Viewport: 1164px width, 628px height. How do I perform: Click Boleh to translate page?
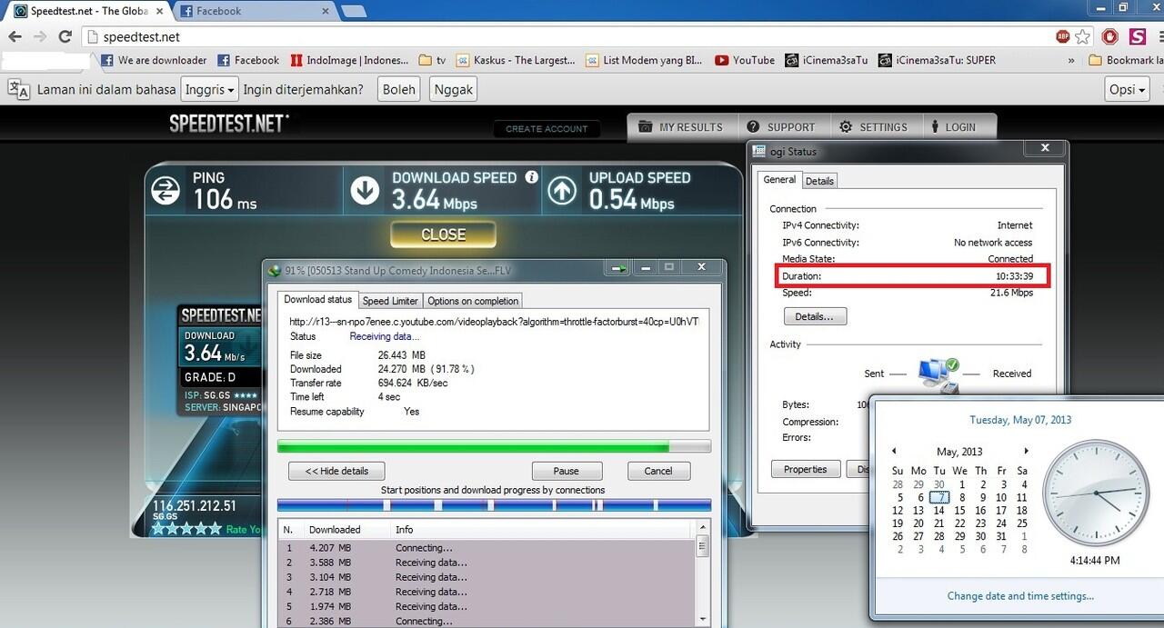[399, 89]
